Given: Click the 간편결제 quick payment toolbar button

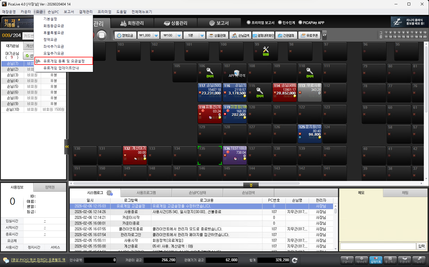Looking at the screenshot, I should [286, 35].
